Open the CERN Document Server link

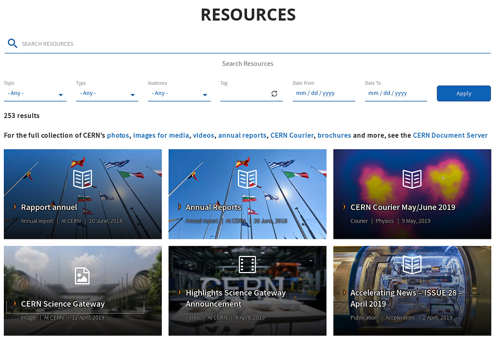pos(450,135)
